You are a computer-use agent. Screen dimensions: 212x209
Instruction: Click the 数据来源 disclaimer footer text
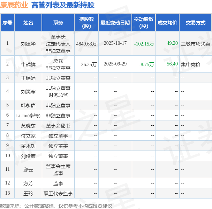point(56,206)
